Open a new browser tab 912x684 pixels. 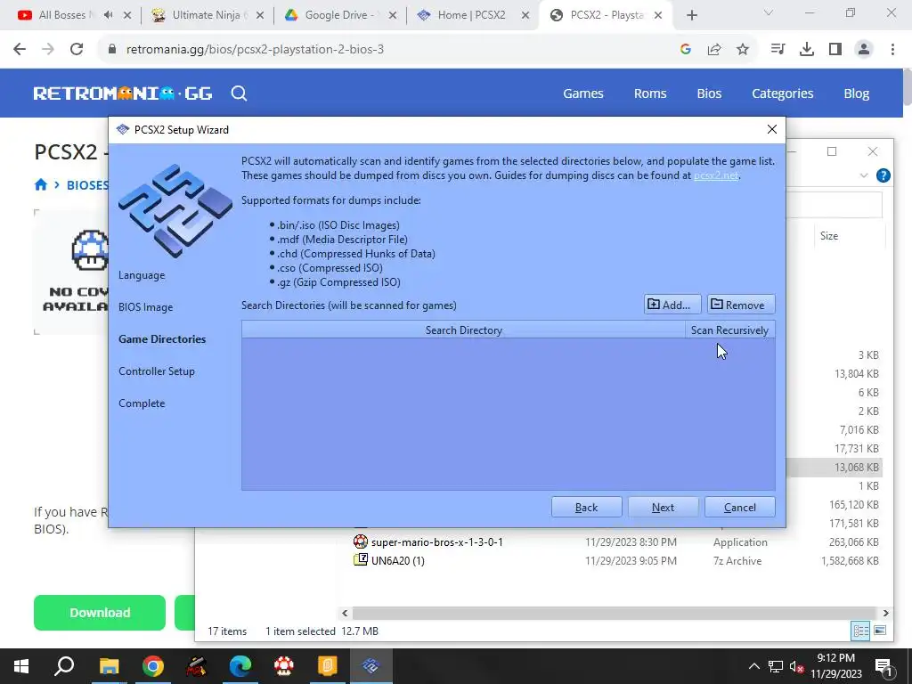click(691, 15)
